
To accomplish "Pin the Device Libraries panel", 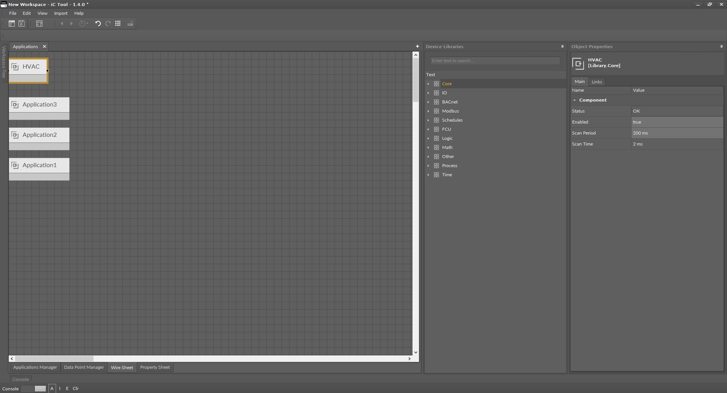I will (562, 47).
